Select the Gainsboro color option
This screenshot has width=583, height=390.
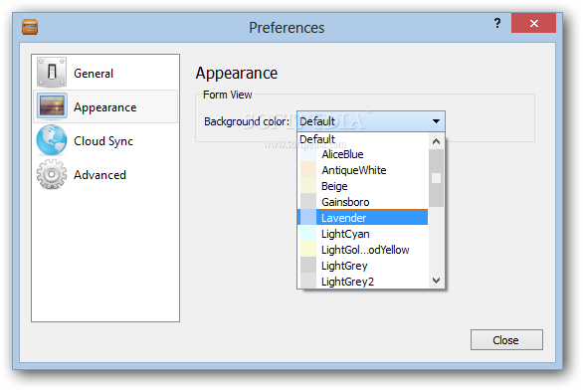[363, 202]
